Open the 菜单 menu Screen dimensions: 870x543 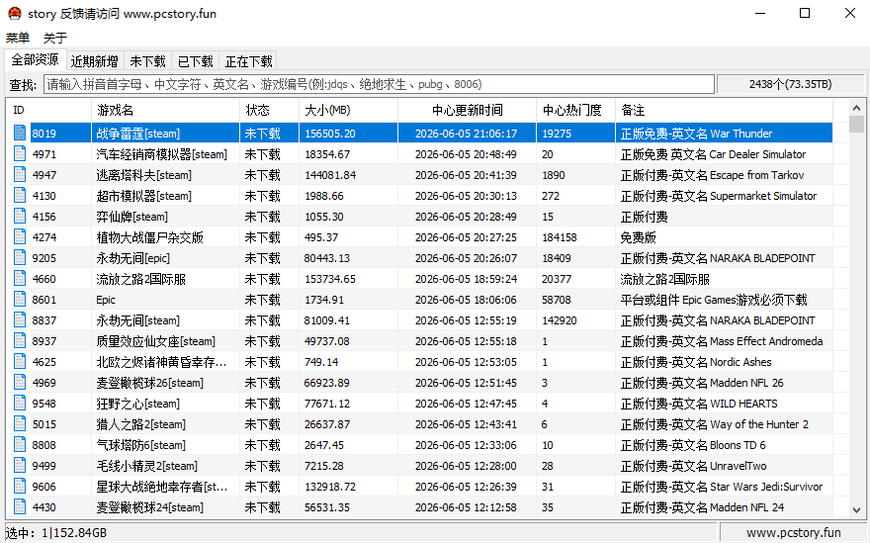[18, 38]
